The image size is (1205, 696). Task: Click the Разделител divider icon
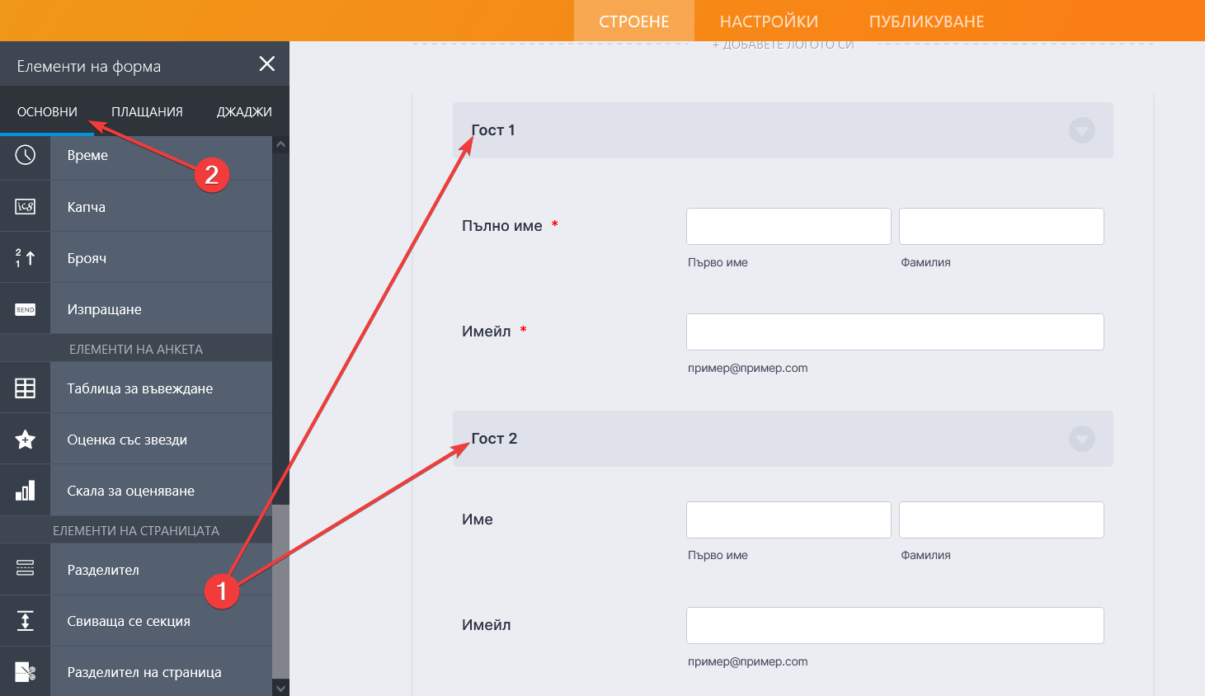pos(25,568)
